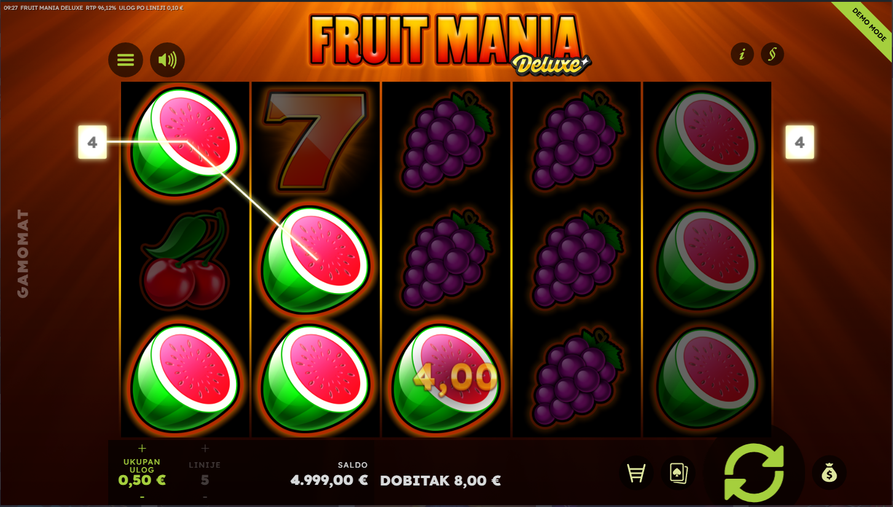Start the card gamble feature

679,473
